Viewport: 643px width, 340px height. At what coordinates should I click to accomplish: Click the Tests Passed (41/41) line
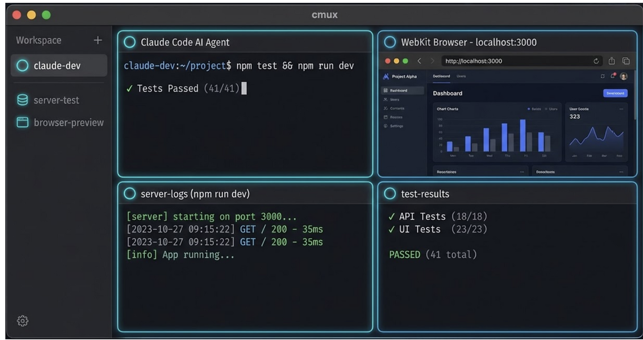point(183,88)
